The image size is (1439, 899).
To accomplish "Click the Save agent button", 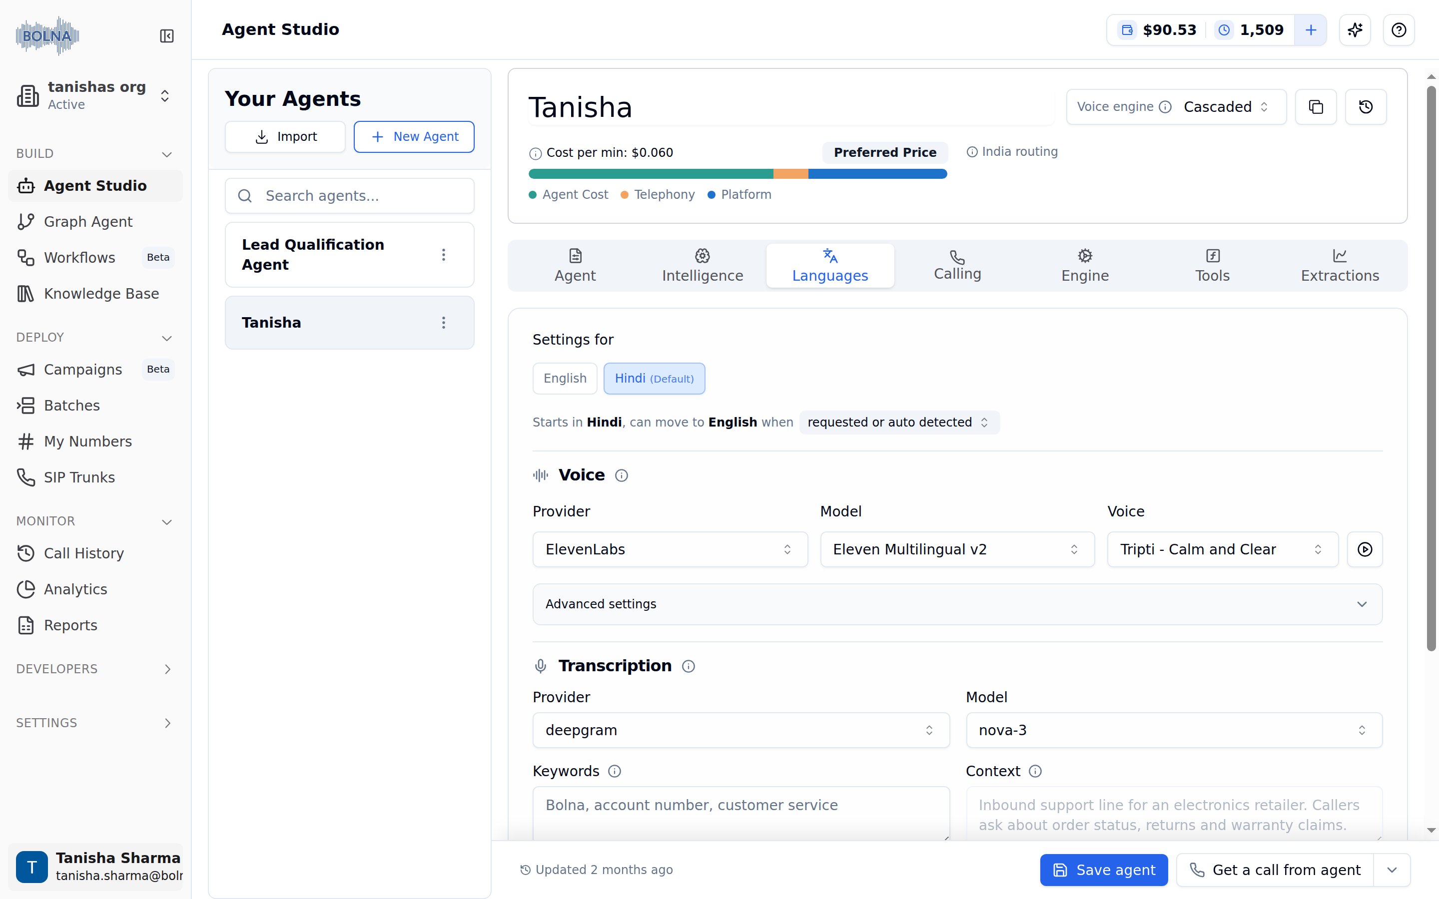I will [1104, 870].
